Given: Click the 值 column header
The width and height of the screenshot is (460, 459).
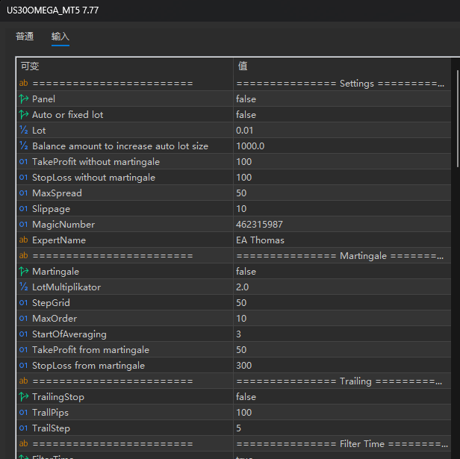Looking at the screenshot, I should pos(243,66).
